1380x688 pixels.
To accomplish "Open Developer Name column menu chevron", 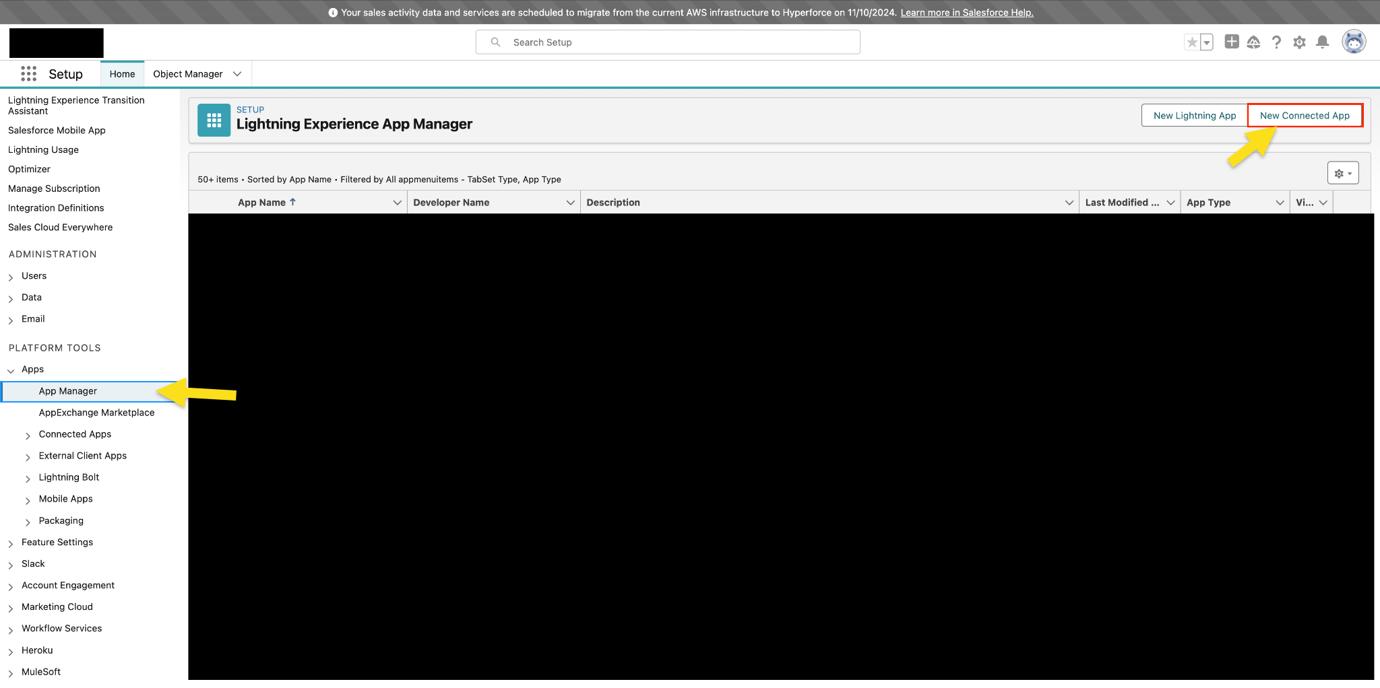I will [571, 203].
